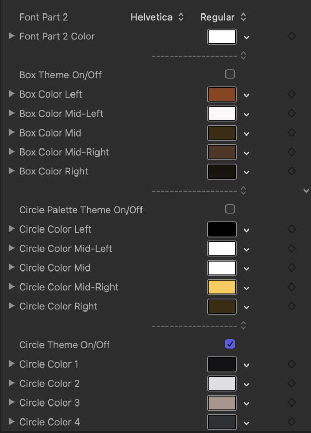Add keyframe for Circle Color Mid-Right
The width and height of the screenshot is (311, 433).
click(291, 287)
